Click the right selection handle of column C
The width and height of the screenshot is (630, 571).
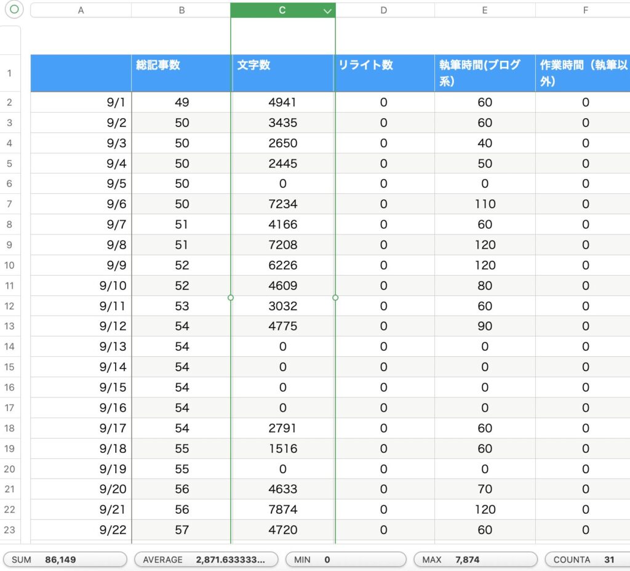click(x=335, y=298)
